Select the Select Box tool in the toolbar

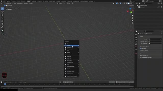(x=2, y=9)
